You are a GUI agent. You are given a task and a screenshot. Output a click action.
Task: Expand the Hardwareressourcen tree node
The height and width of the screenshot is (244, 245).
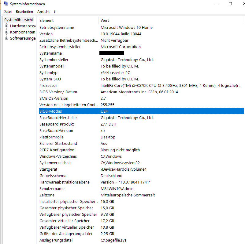pos(7,26)
